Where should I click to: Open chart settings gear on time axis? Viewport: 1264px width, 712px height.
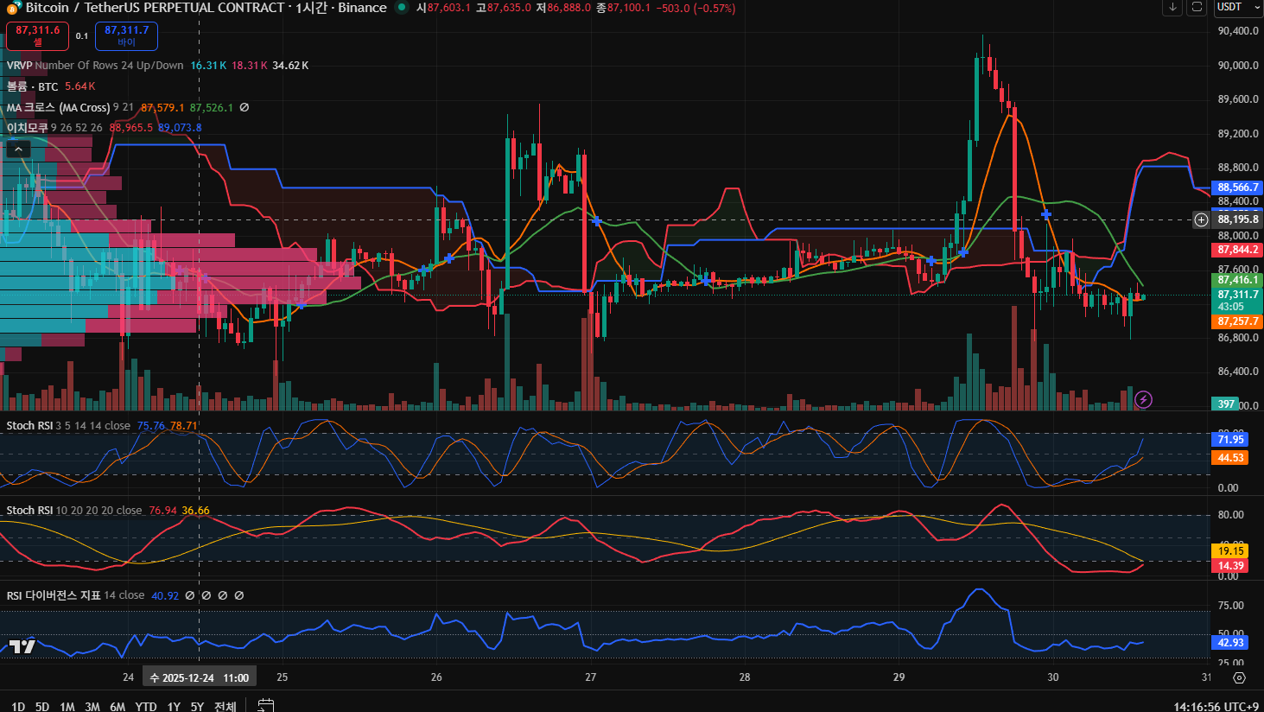tap(1239, 677)
